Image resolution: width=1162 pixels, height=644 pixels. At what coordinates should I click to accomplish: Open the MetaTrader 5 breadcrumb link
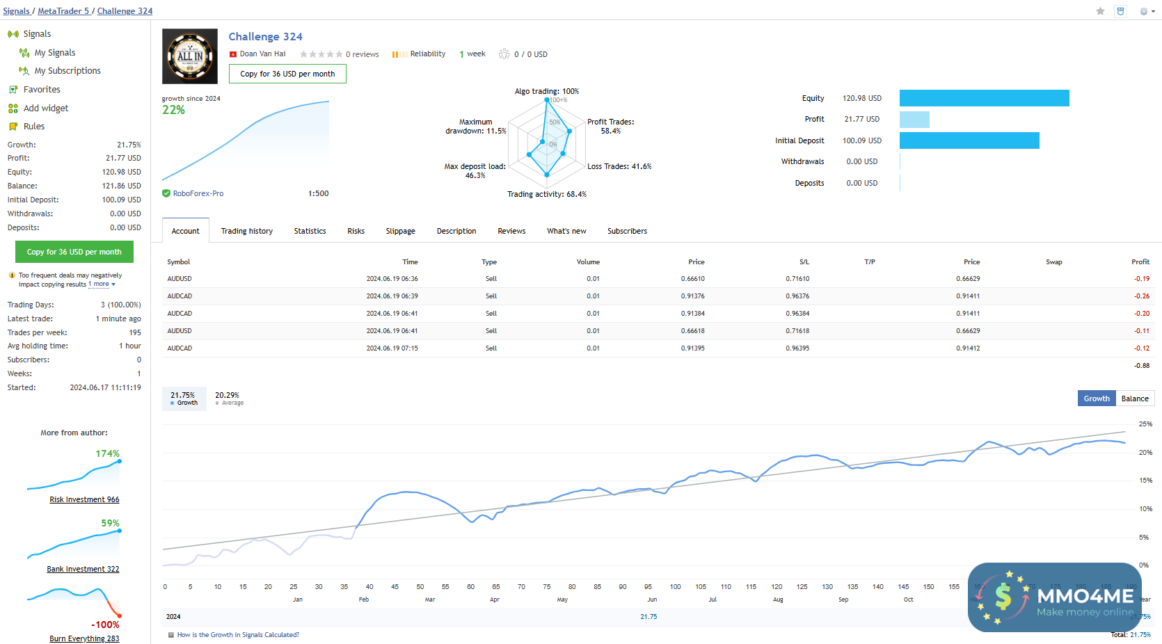(63, 11)
